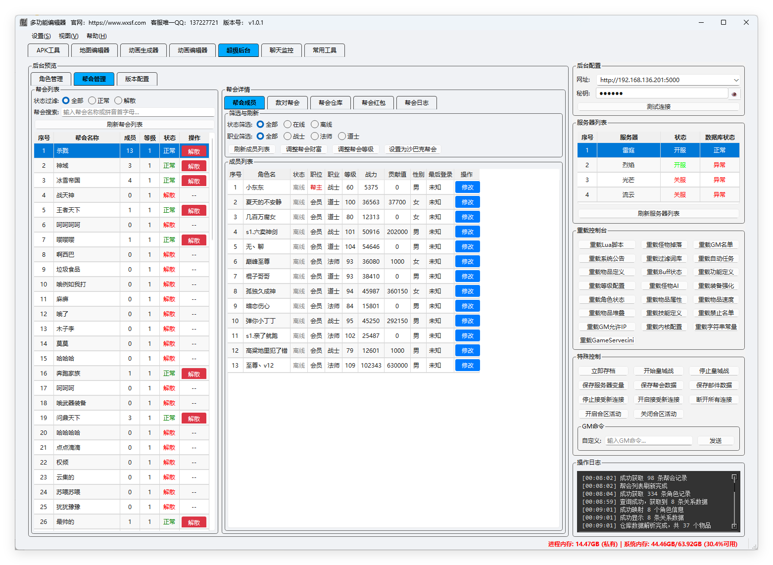Click 重载Lua脚本 in reload console
The height and width of the screenshot is (565, 773).
[606, 245]
